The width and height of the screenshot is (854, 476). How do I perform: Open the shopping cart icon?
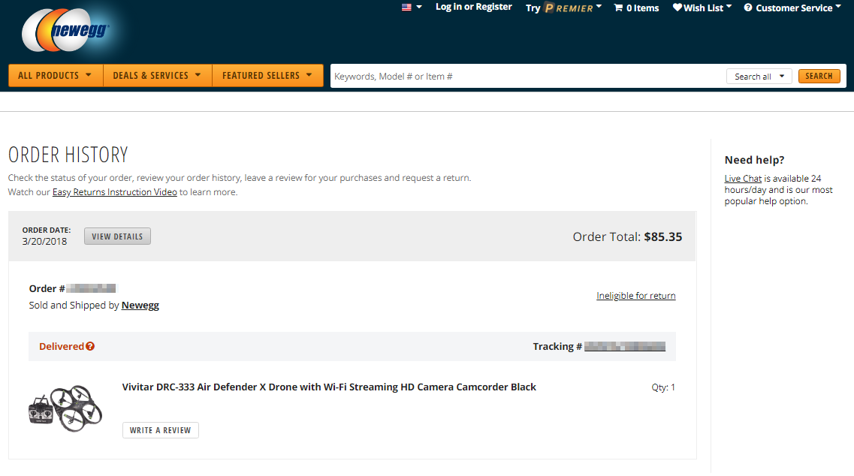tap(618, 8)
